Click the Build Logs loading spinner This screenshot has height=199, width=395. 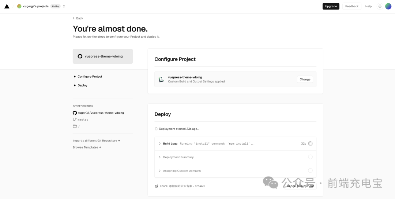click(311, 143)
